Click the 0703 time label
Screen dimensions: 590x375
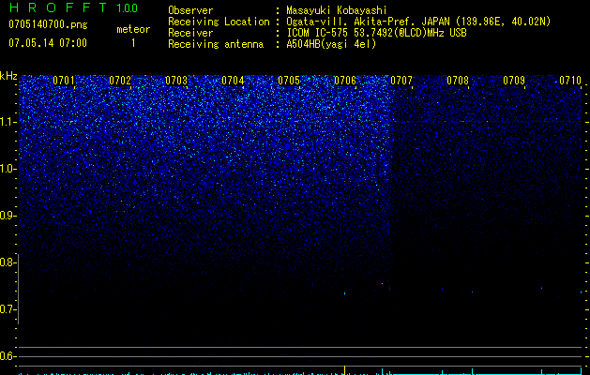176,81
